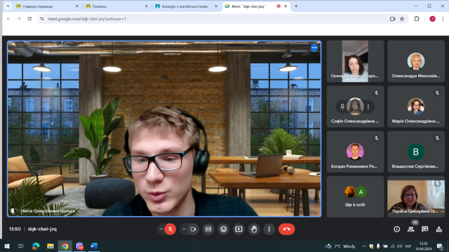Open the emoji reactions button
Viewport: 449px width, 252px height.
click(x=224, y=229)
